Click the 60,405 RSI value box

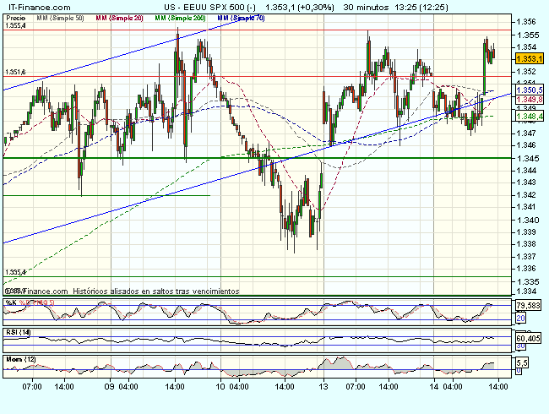tap(528, 338)
